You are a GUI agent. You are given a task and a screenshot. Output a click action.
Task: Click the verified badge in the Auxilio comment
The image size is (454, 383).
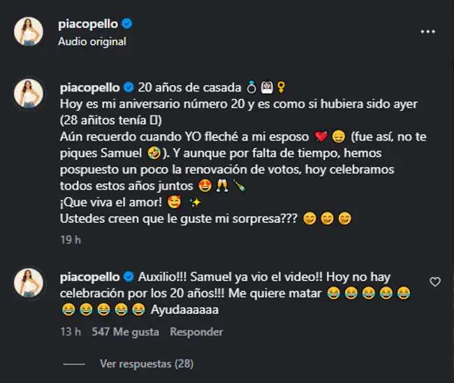(x=129, y=278)
